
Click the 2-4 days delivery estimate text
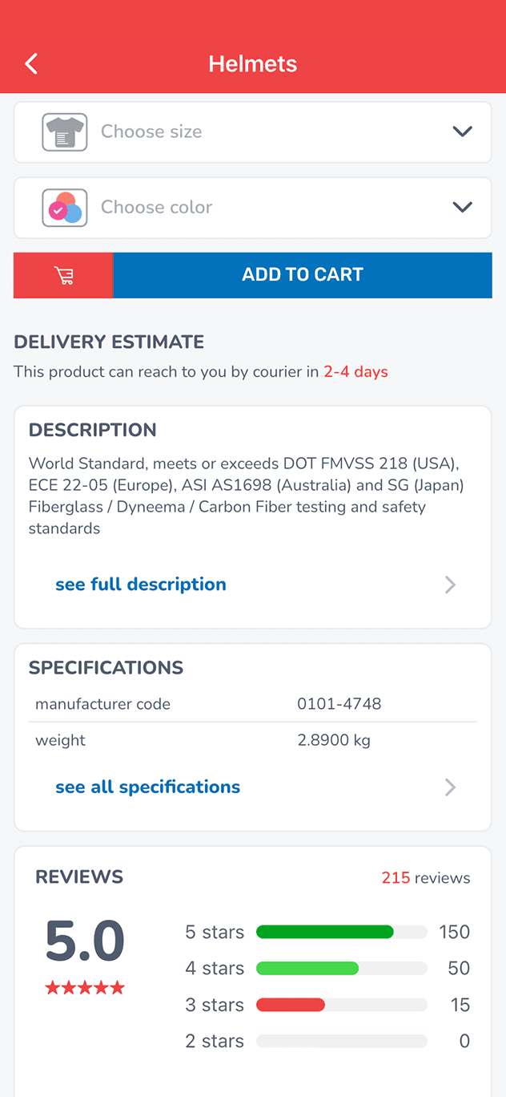click(356, 372)
